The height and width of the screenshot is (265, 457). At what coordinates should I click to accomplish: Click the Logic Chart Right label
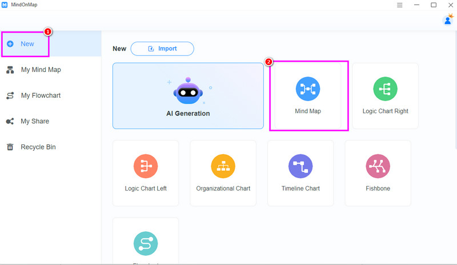(385, 111)
